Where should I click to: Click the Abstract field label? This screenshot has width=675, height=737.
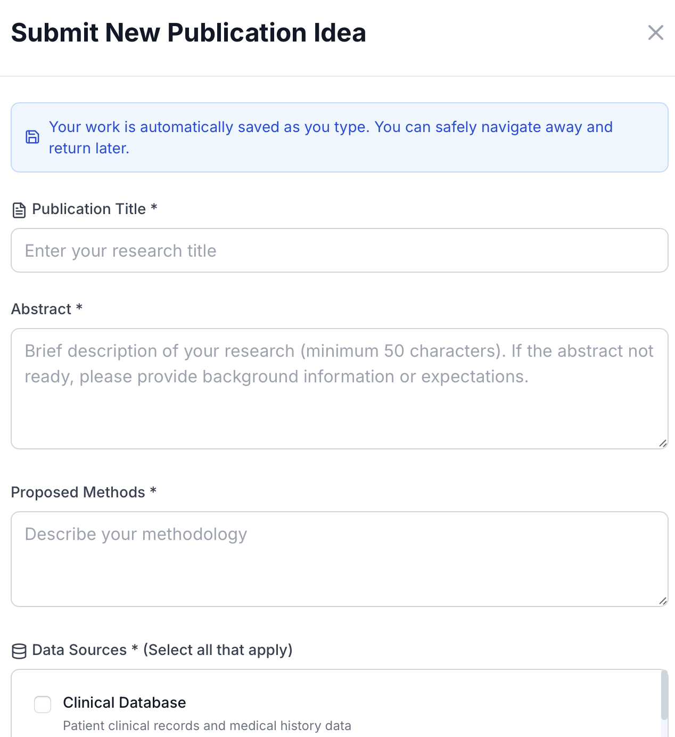(47, 309)
